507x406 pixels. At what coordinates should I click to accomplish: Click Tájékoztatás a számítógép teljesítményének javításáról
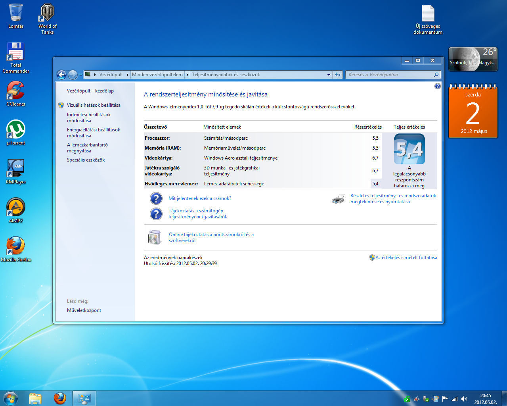[198, 214]
